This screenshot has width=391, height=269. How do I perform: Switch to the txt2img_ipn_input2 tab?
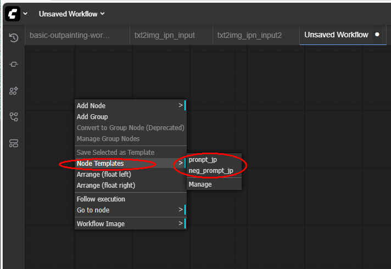coord(249,35)
